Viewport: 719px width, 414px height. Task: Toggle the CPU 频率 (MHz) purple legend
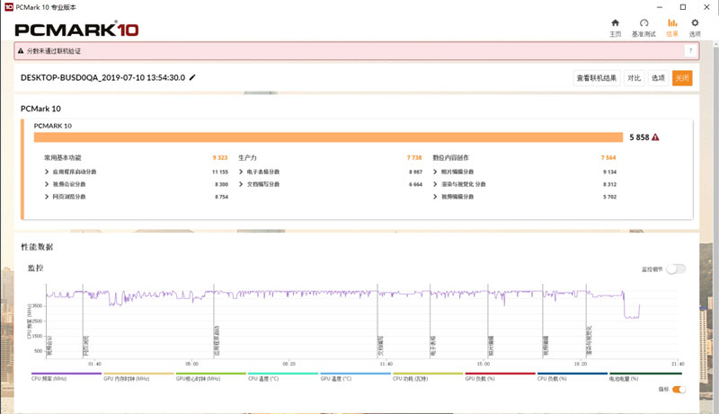[x=66, y=376]
